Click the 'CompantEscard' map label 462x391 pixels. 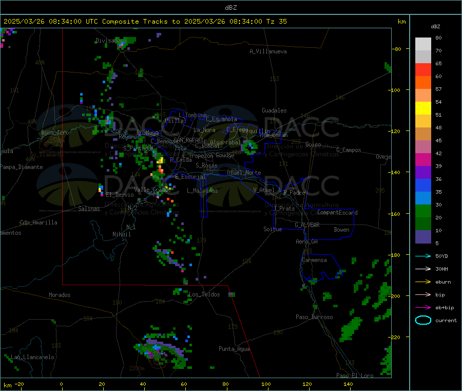coord(337,212)
